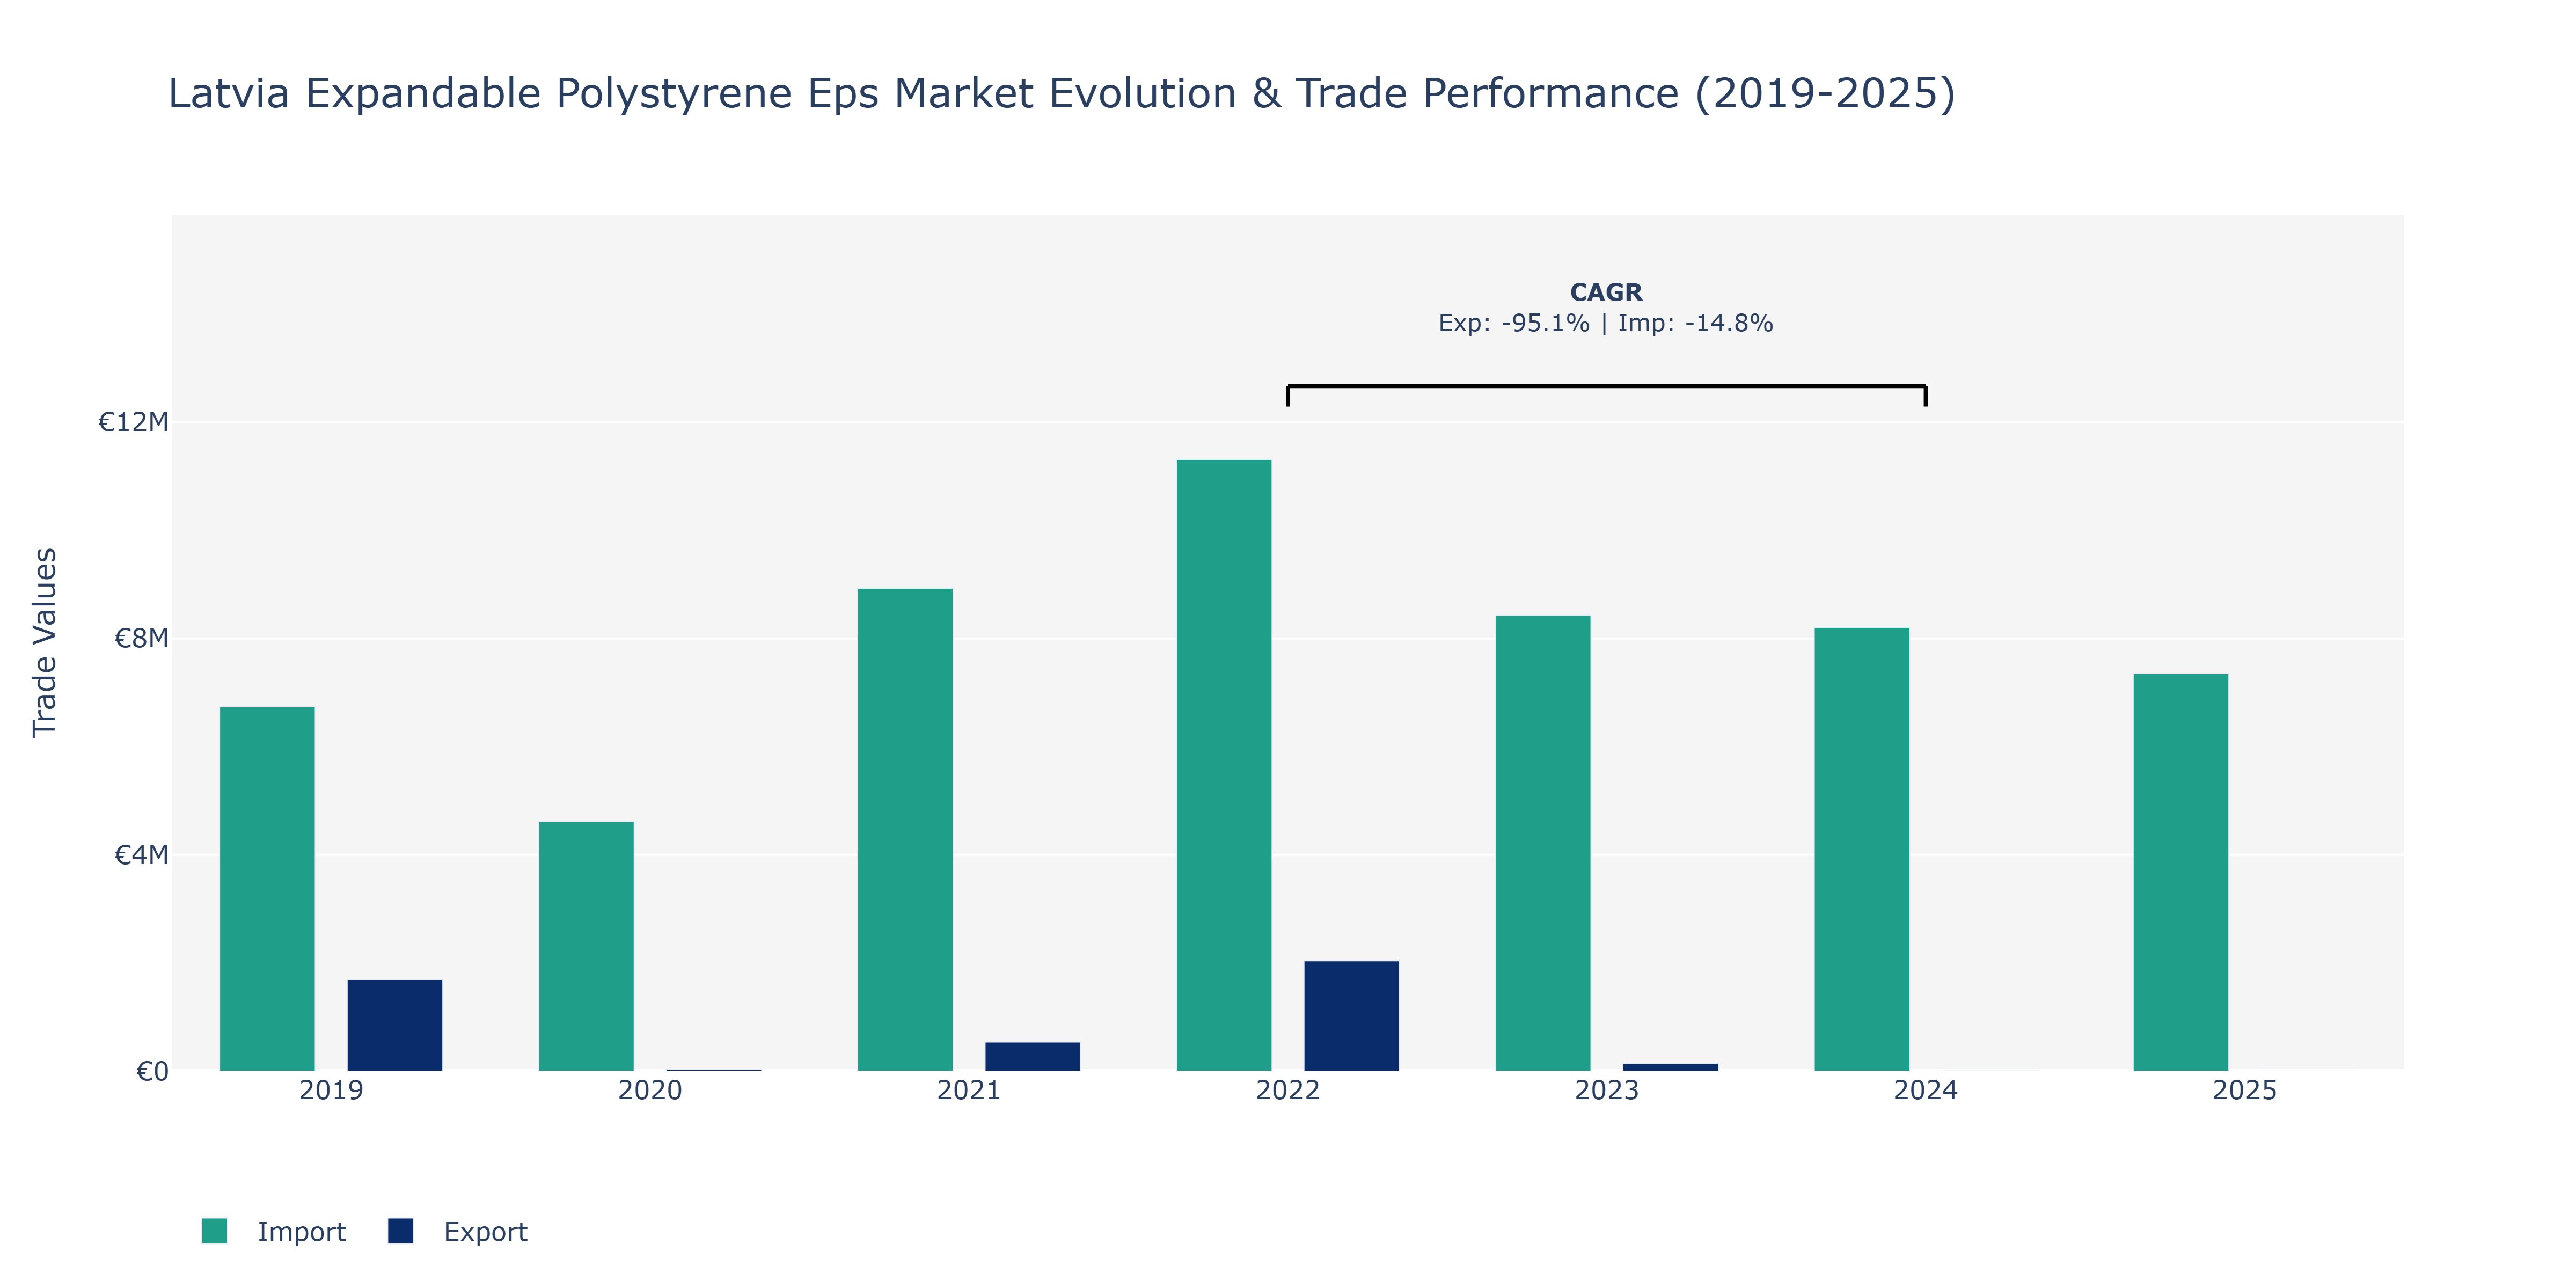Toggle the Export legend entry
The height and width of the screenshot is (1288, 2576).
pos(458,1231)
